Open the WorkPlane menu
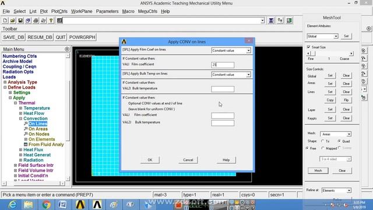This screenshot has width=373, height=210. [82, 11]
